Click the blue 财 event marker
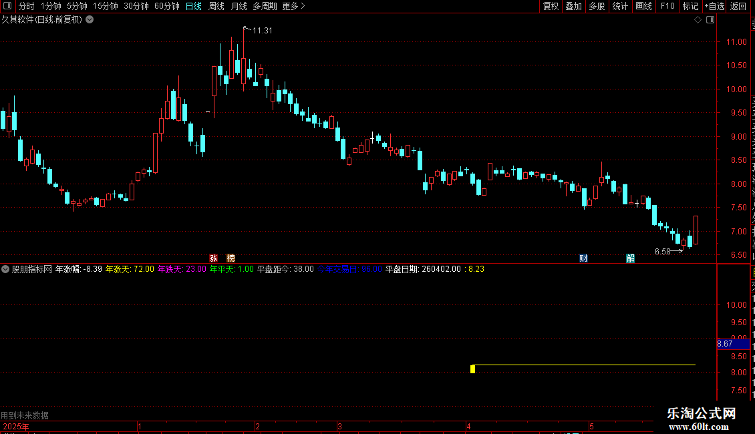755x434 pixels. pyautogui.click(x=583, y=258)
